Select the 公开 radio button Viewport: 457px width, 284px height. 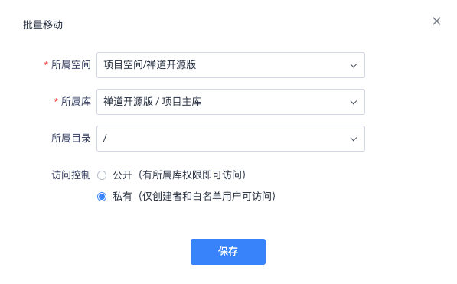pyautogui.click(x=102, y=175)
